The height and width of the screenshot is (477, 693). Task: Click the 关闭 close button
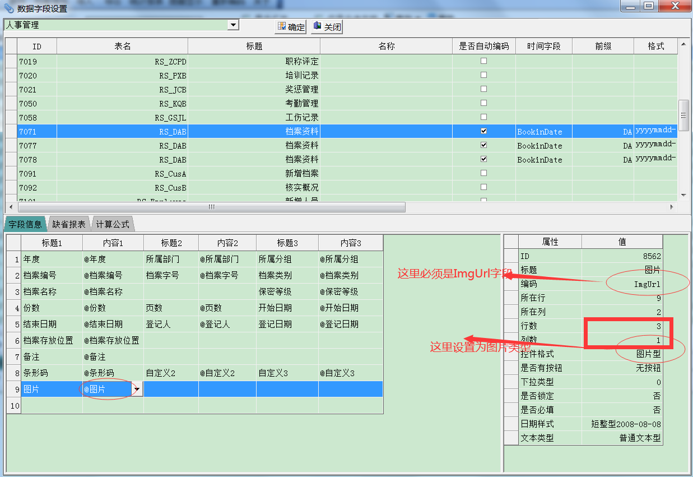[x=327, y=27]
